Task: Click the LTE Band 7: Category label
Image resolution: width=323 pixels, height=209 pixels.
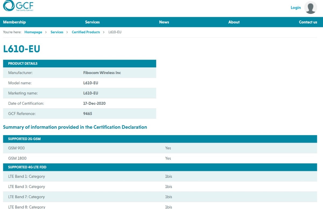Action: pos(27,197)
